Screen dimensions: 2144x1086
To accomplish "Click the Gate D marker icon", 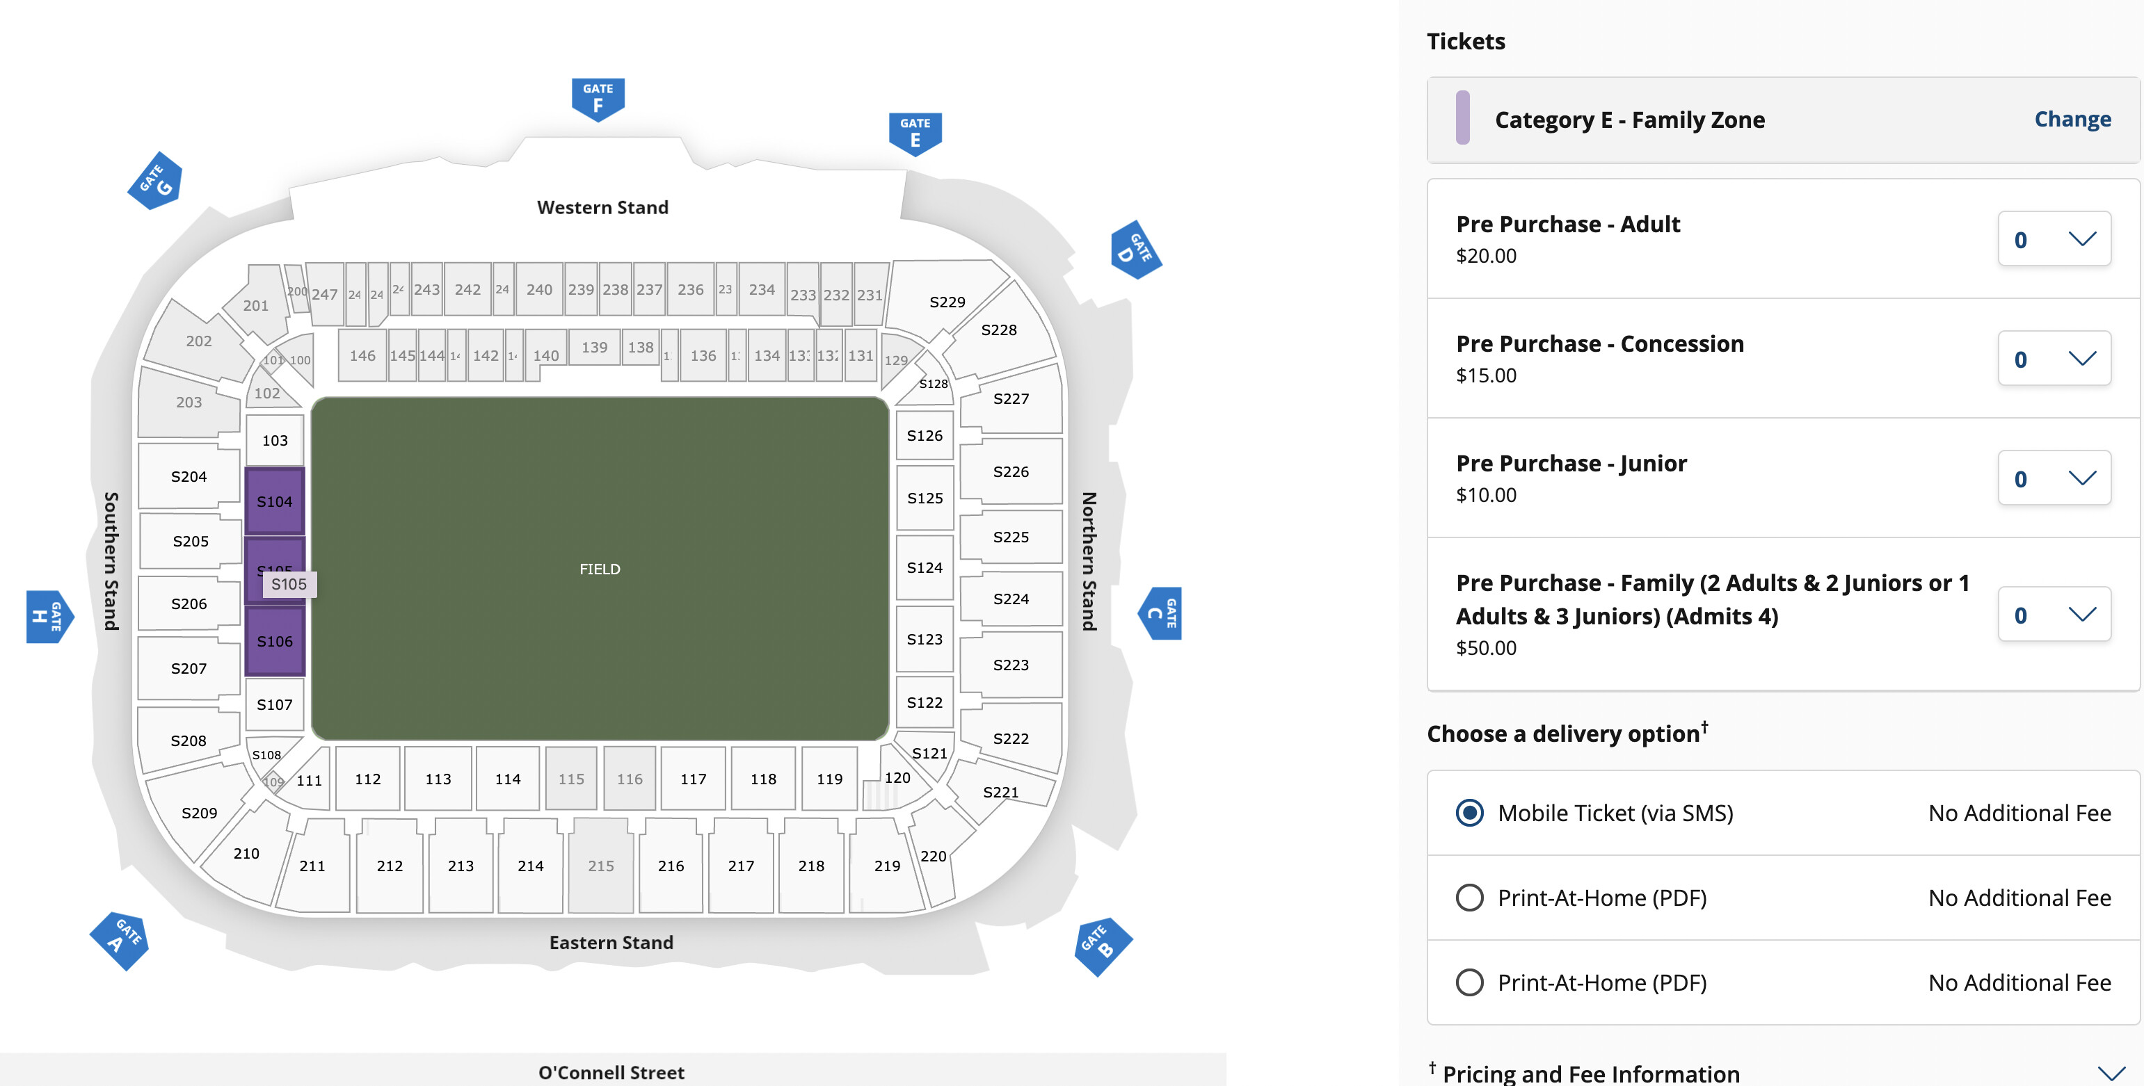I will click(x=1135, y=250).
